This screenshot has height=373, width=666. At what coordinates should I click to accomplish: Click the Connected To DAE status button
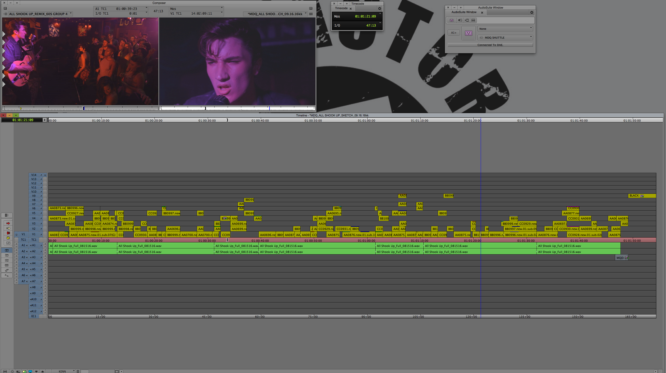point(490,45)
